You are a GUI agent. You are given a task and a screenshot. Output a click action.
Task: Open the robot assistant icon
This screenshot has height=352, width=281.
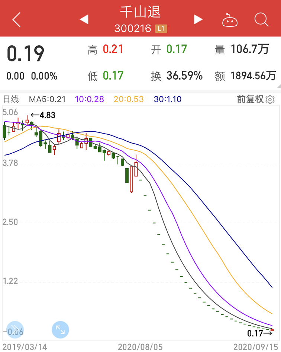click(230, 20)
